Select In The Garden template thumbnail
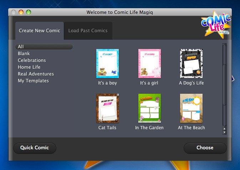 tap(149, 108)
